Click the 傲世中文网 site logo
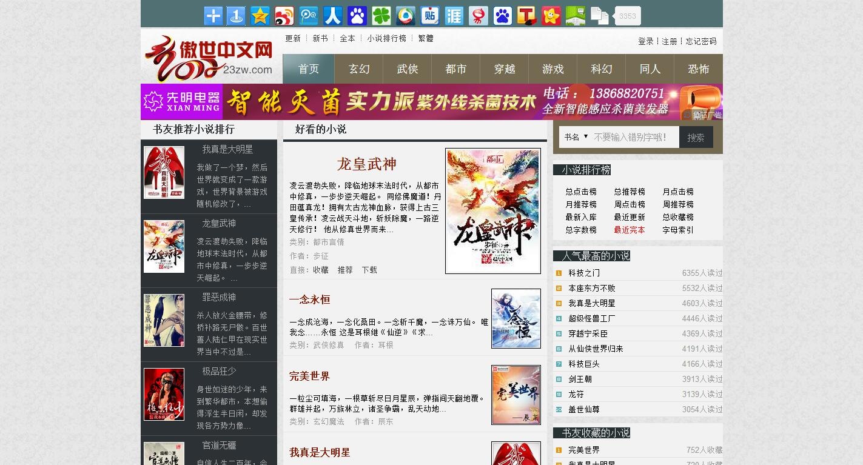 point(209,58)
